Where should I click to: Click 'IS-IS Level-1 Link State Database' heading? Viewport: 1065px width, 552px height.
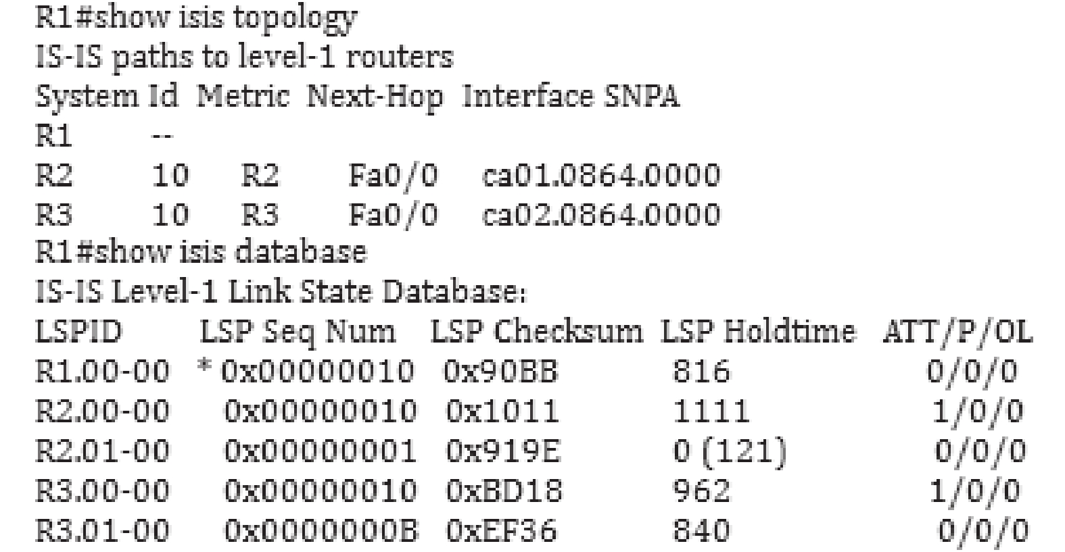[x=281, y=293]
